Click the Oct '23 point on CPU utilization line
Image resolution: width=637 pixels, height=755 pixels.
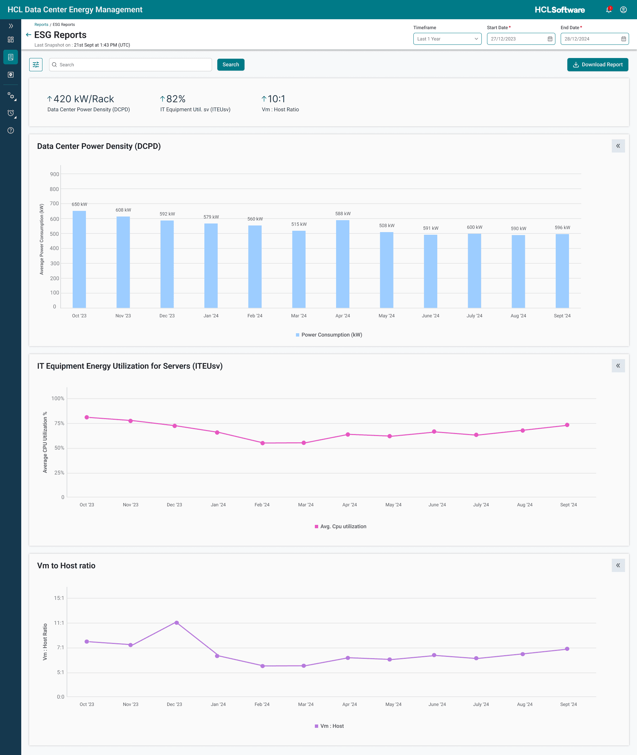click(x=87, y=417)
